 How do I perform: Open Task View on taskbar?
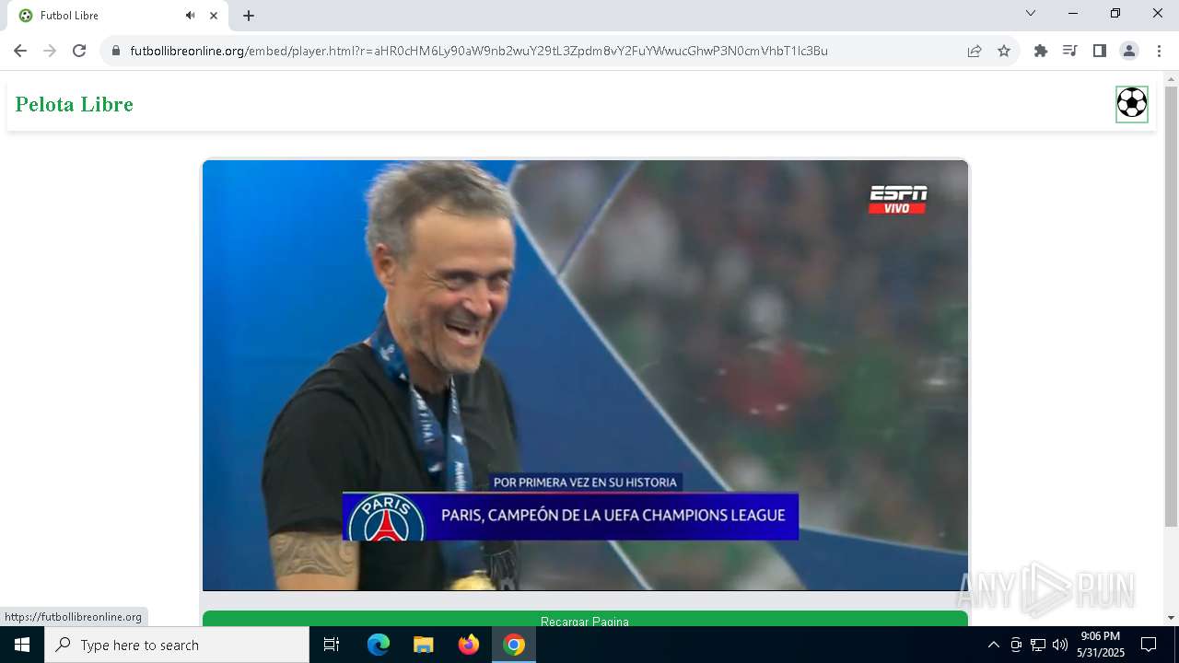332,645
